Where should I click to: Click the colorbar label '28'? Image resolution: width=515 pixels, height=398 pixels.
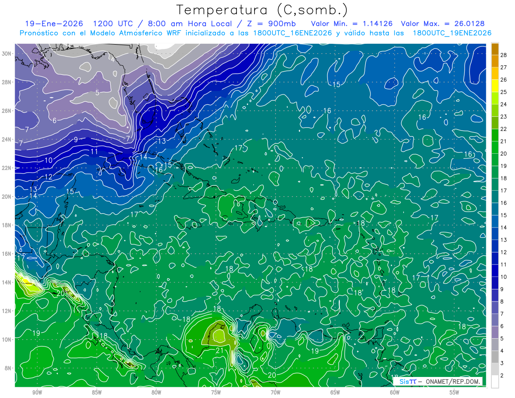coord(504,55)
